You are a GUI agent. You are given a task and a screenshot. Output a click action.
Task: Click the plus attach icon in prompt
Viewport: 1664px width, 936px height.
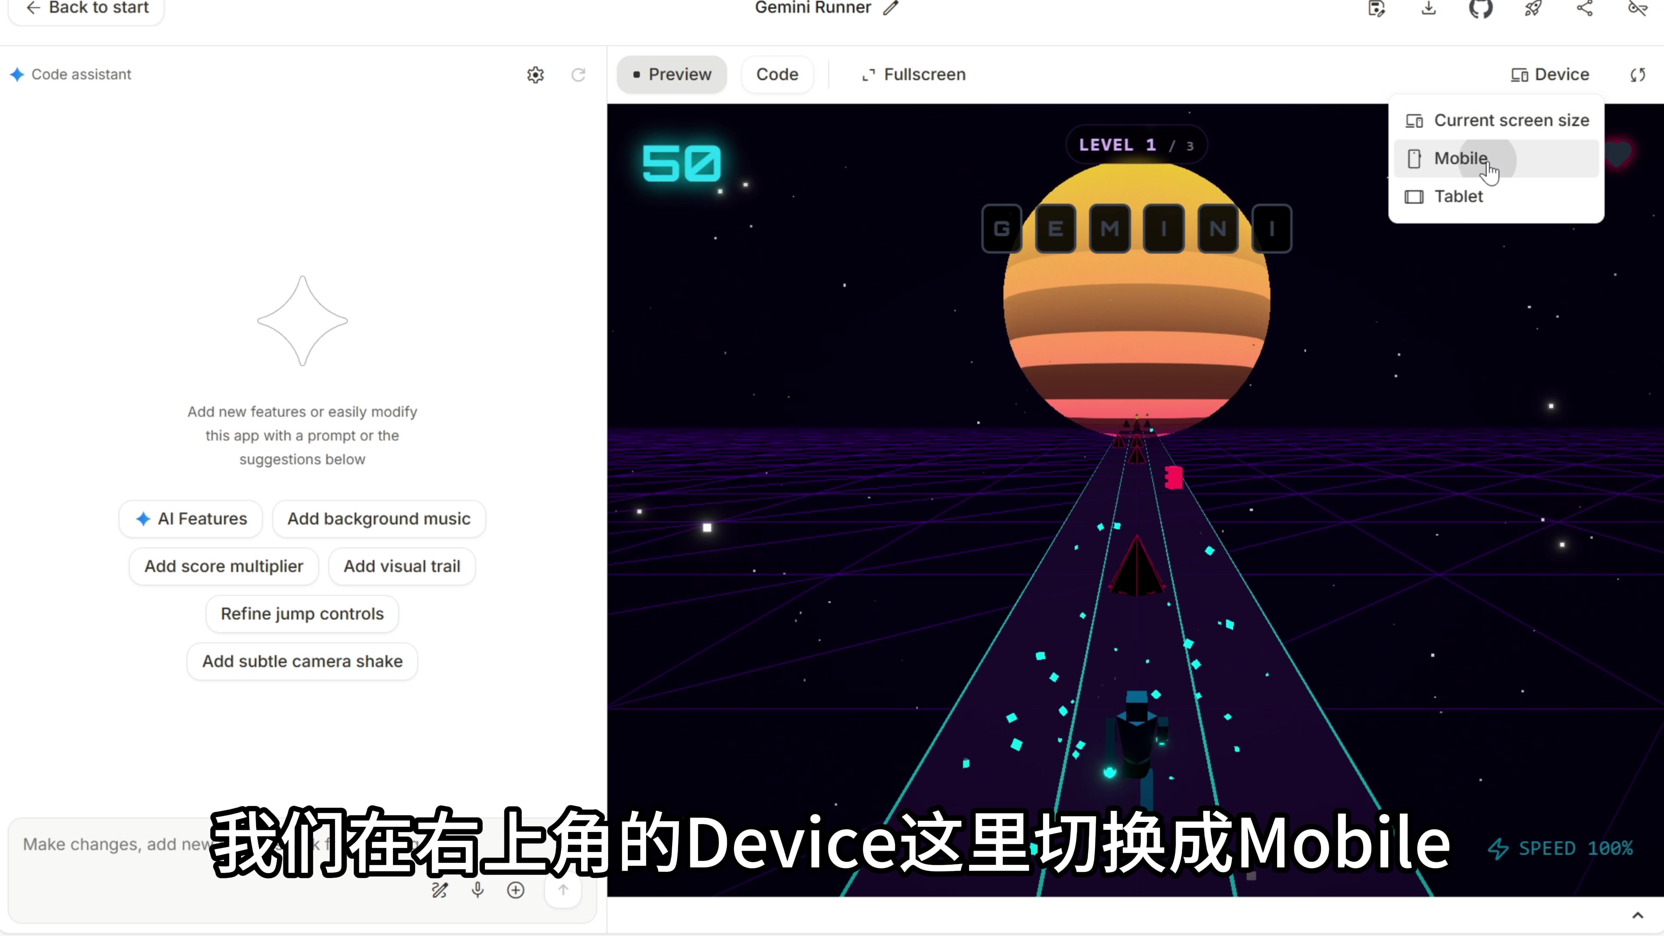pos(516,890)
